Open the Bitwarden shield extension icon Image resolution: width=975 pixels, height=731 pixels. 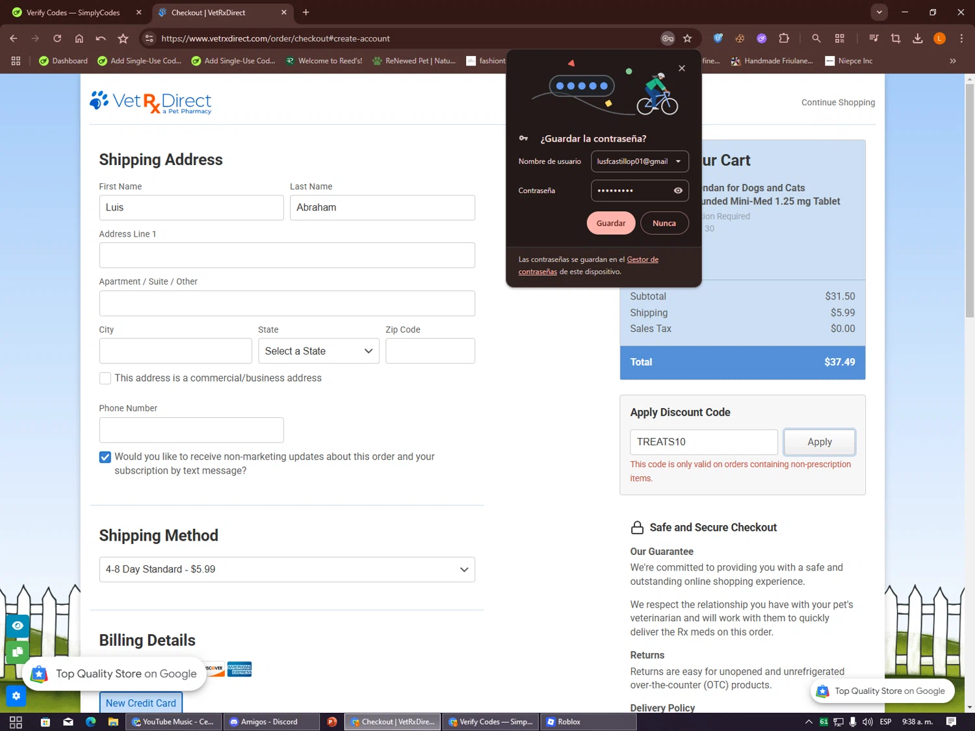(718, 38)
